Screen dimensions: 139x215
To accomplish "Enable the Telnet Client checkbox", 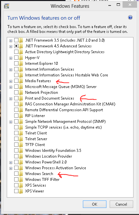I will click(x=16, y=133).
